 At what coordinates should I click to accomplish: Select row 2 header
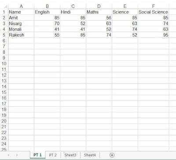pyautogui.click(x=4, y=18)
